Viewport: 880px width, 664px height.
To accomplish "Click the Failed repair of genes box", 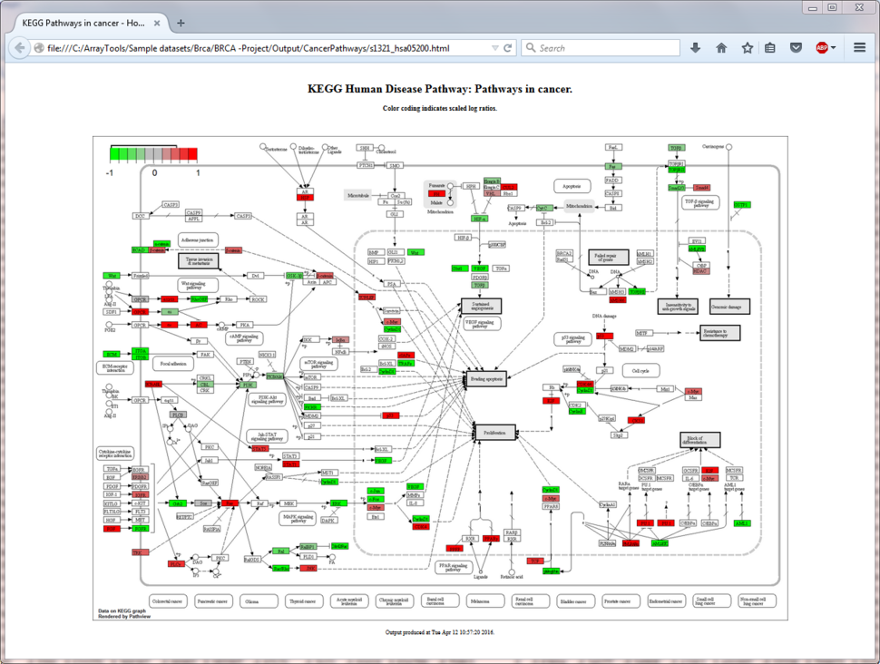I will tap(608, 258).
